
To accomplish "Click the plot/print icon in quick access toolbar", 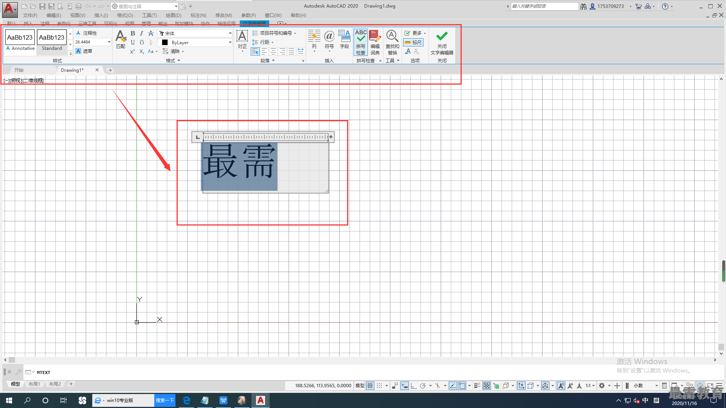I will click(x=79, y=6).
